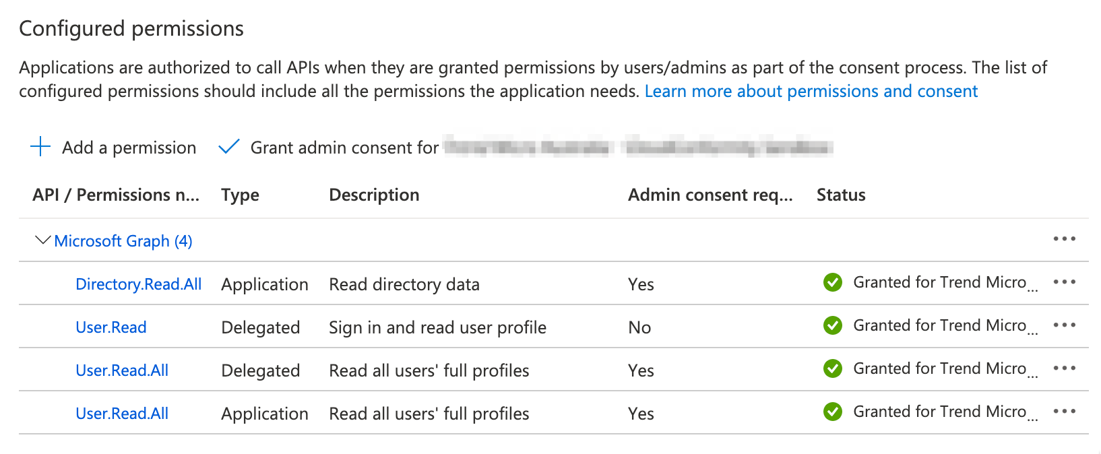Click the checkmark icon for Grant admin consent
1101x454 pixels.
click(229, 147)
